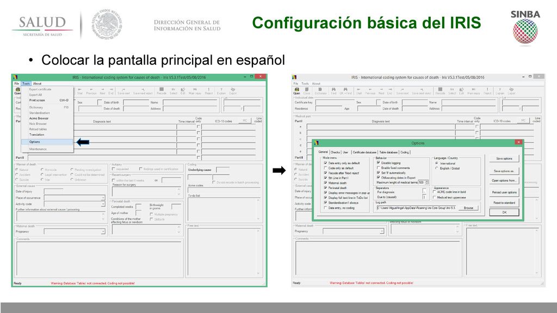
Task: Click the 'Save options' button
Action: coord(504,159)
